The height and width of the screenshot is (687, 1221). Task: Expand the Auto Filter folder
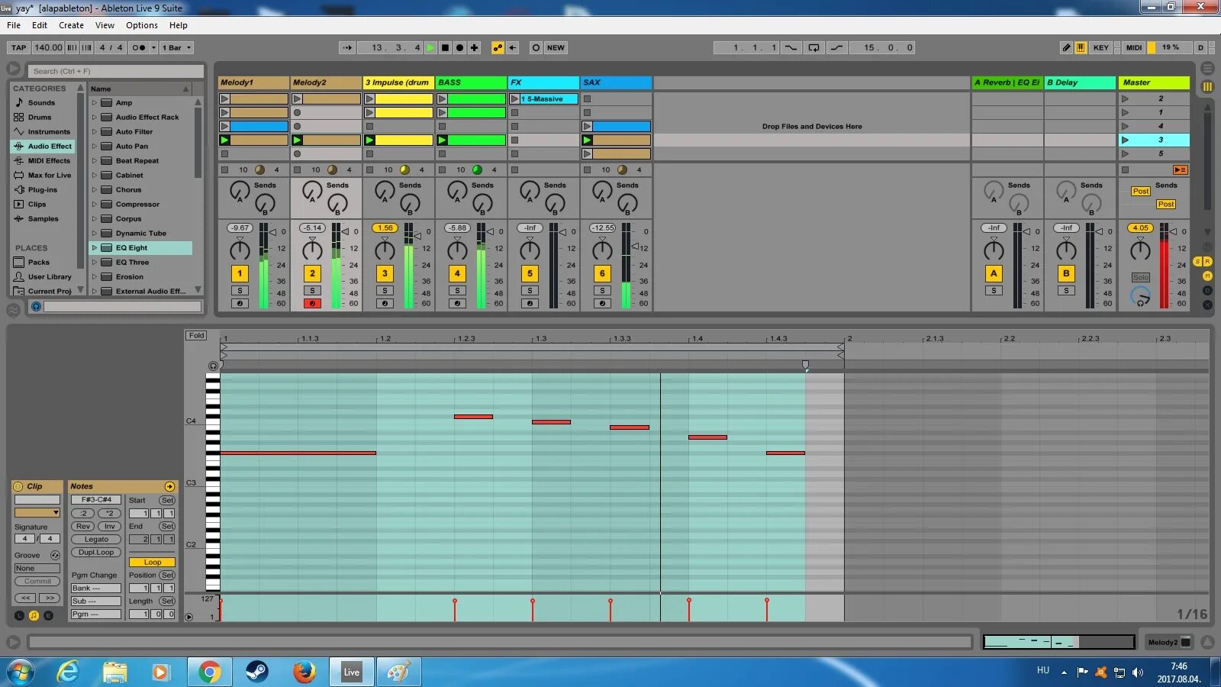pos(95,131)
